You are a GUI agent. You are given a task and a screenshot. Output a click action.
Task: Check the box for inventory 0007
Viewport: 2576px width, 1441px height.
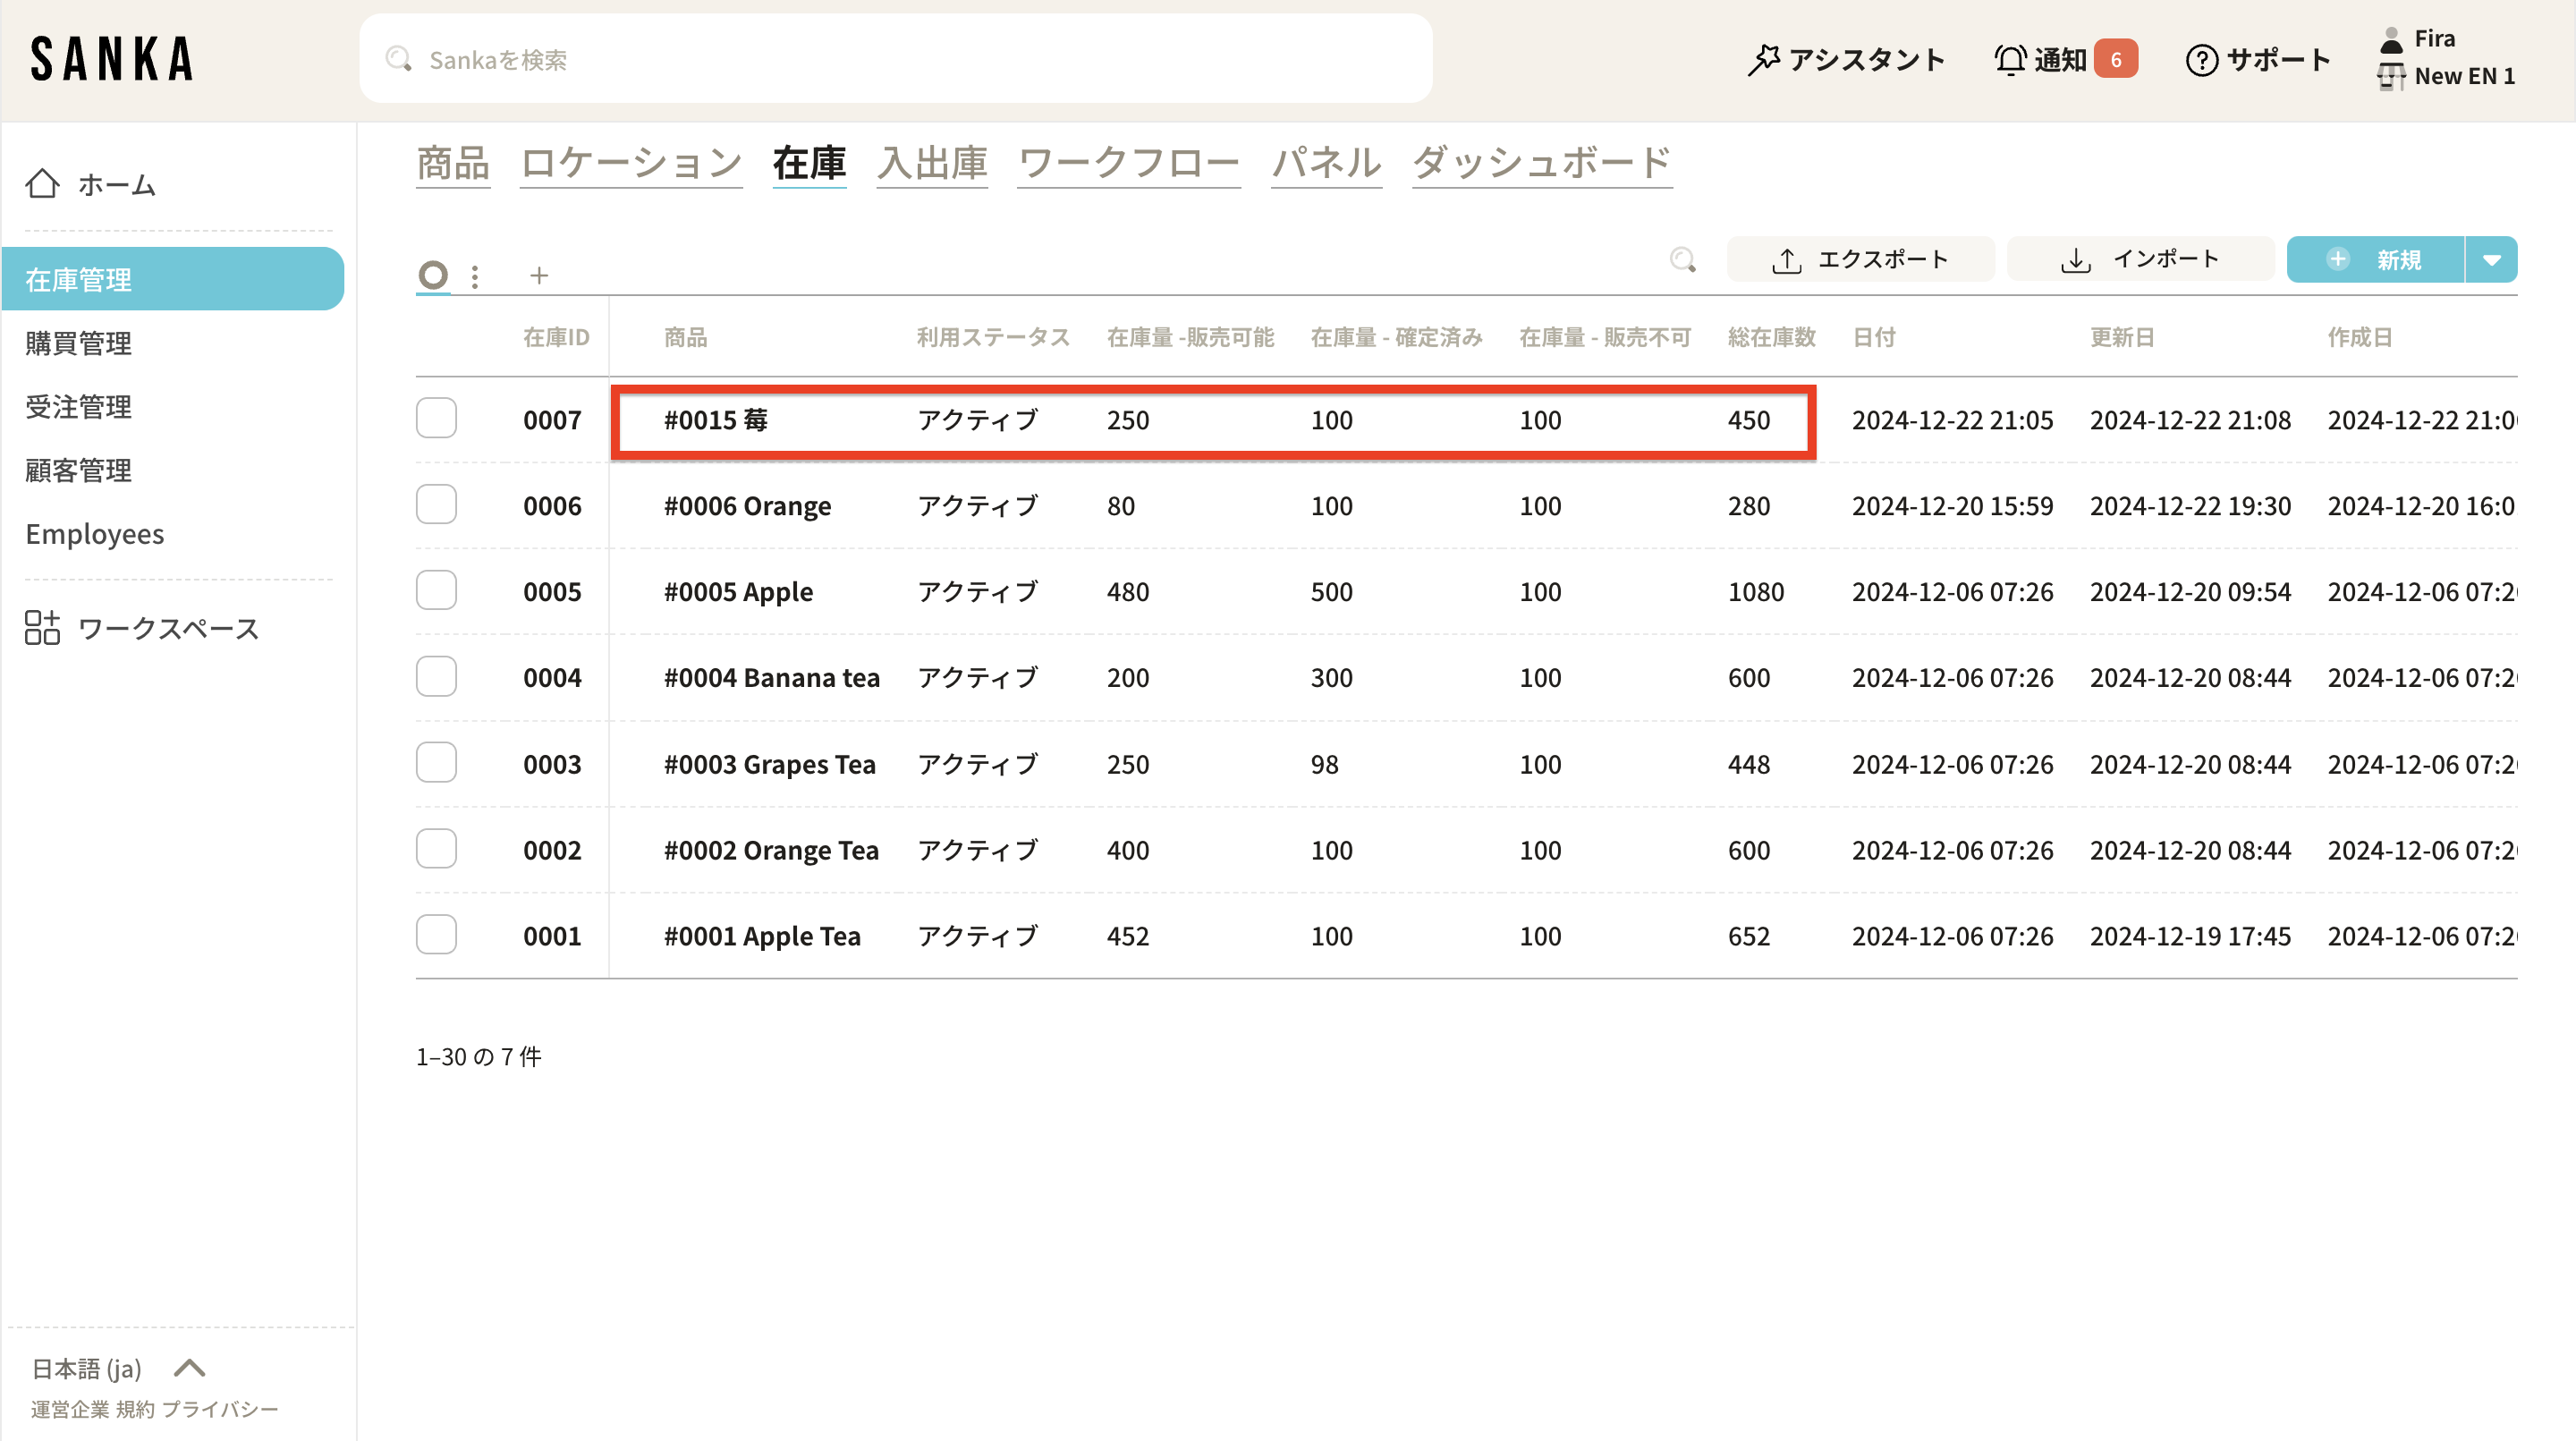(436, 419)
